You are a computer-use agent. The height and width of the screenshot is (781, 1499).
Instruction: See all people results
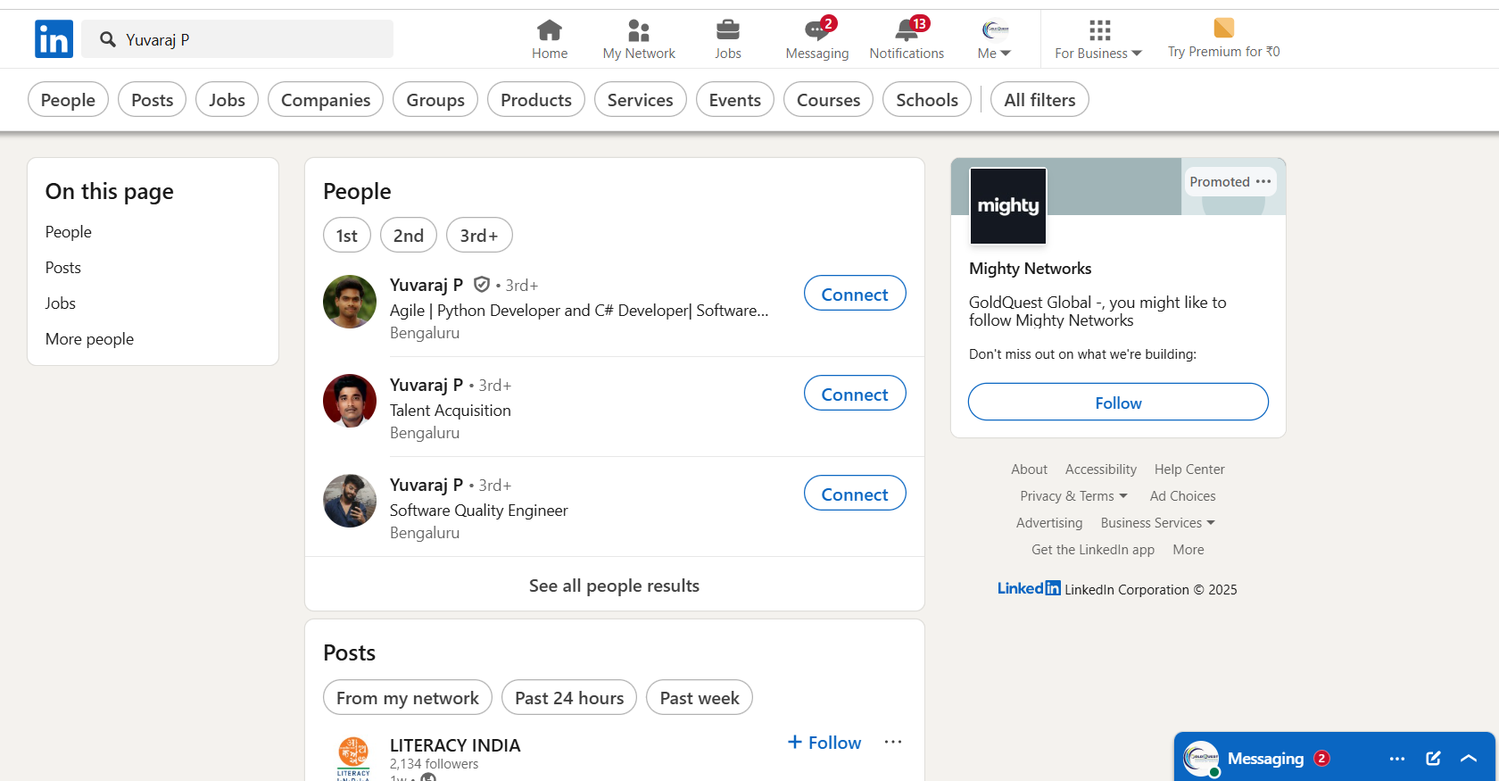pos(614,586)
